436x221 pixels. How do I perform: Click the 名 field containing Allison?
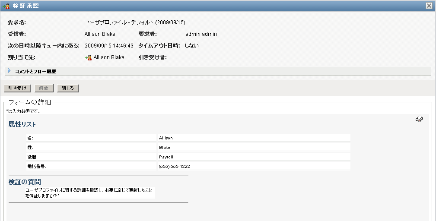click(254, 138)
